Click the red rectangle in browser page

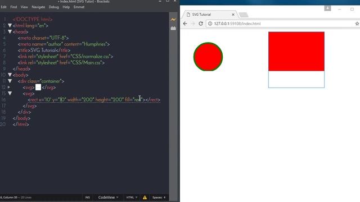click(296, 51)
